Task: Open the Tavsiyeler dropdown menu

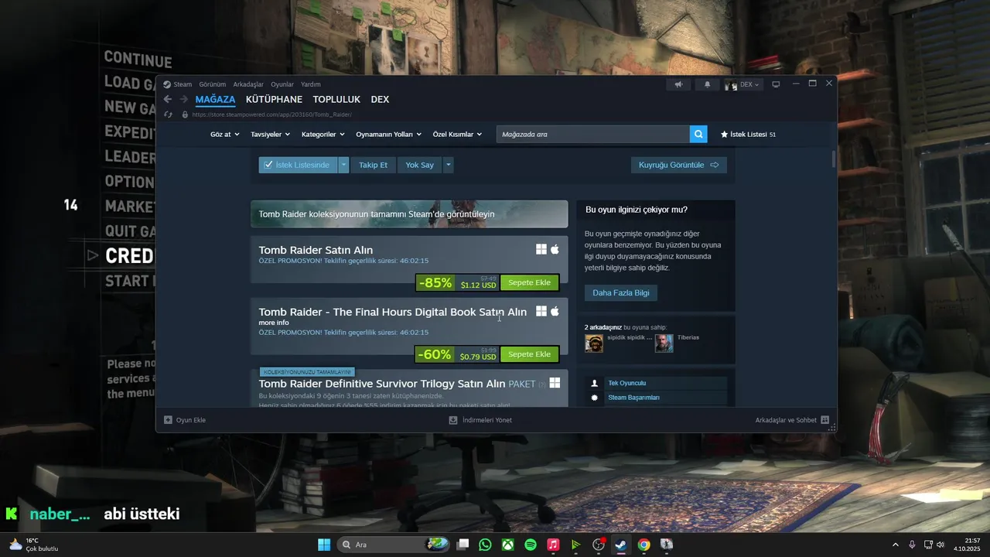Action: pos(271,135)
